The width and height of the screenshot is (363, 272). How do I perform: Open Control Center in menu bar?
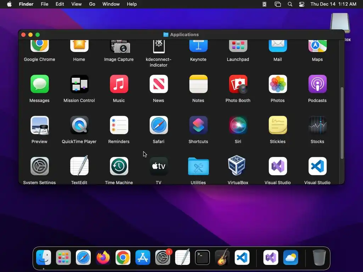click(302, 4)
